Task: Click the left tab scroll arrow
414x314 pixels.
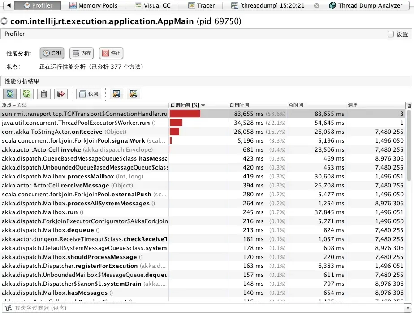Action: pyautogui.click(x=9, y=5)
